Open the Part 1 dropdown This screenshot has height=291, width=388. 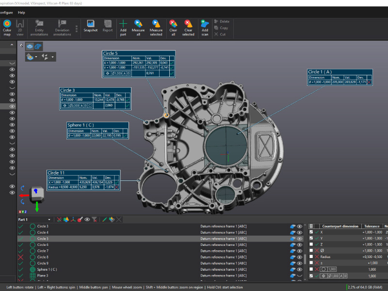pos(49,220)
